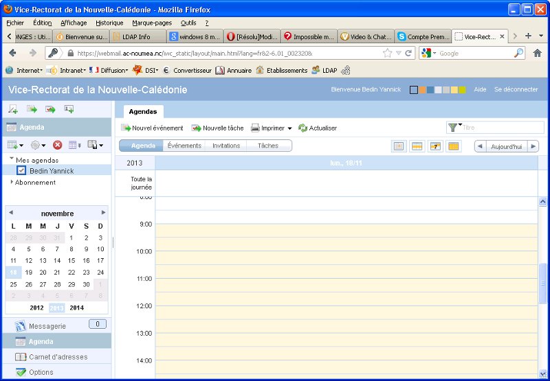550x381 pixels.
Task: Open the Historique menu in Firefox
Action: pos(109,23)
